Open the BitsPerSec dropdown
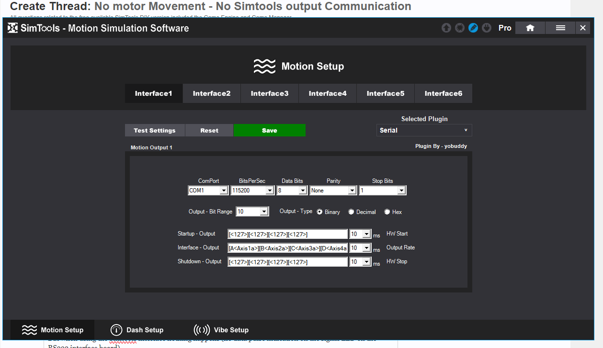The width and height of the screenshot is (603, 348). coord(252,191)
